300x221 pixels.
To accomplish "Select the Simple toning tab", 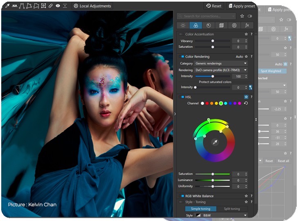I will point(201,209).
